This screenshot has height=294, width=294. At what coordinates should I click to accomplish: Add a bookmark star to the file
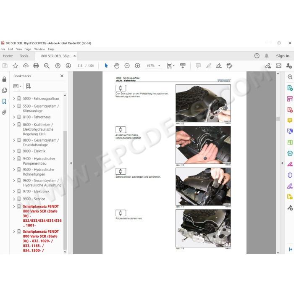(16, 66)
